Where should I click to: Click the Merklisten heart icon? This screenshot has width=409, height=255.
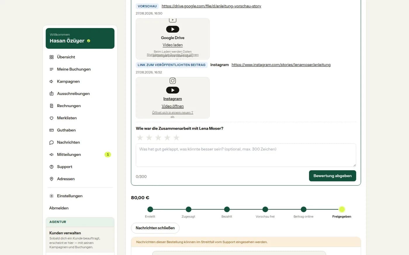pos(51,118)
